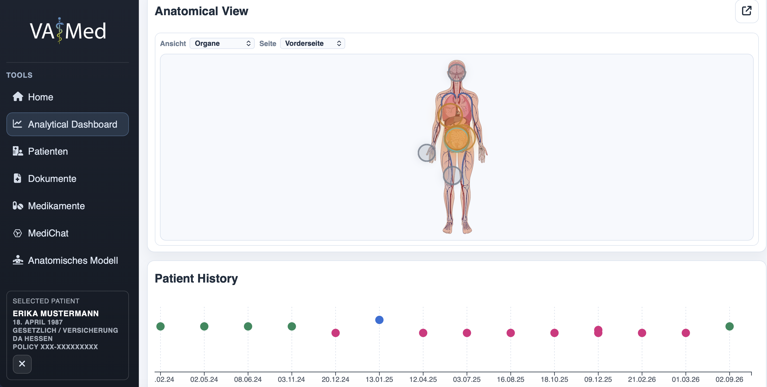Select the pink dots at 09.12.25

(x=598, y=332)
